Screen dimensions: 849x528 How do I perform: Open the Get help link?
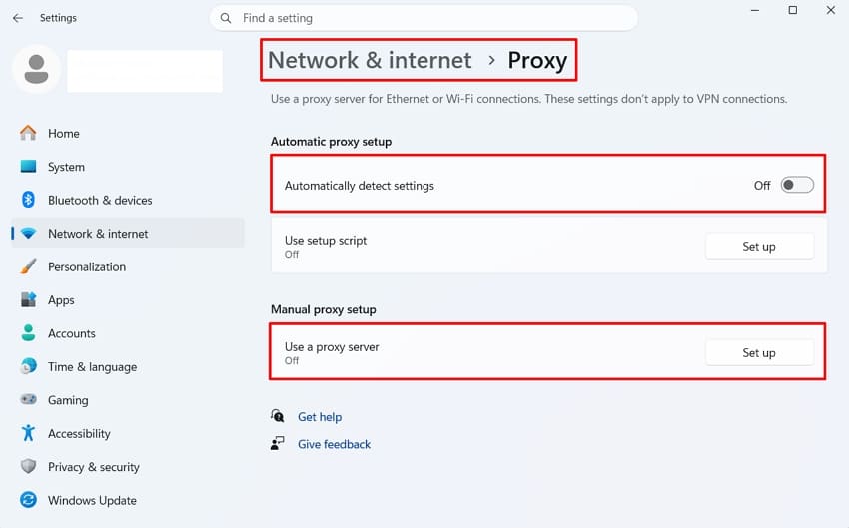(320, 417)
